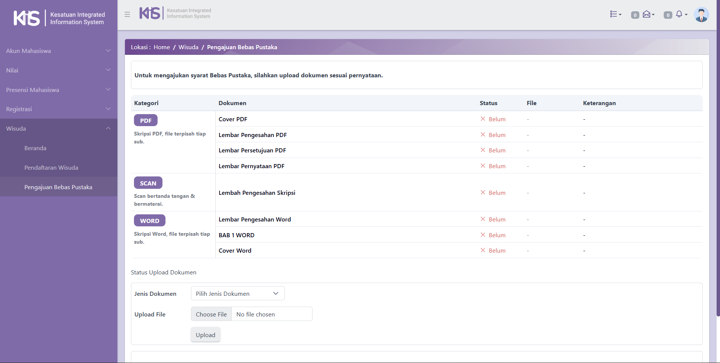
Task: Click the hamburger menu icon
Action: point(127,14)
